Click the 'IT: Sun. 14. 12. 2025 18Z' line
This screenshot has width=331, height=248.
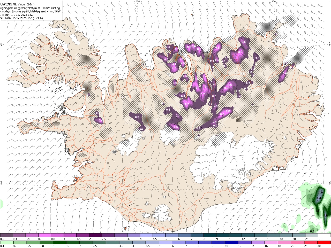coord(16,15)
